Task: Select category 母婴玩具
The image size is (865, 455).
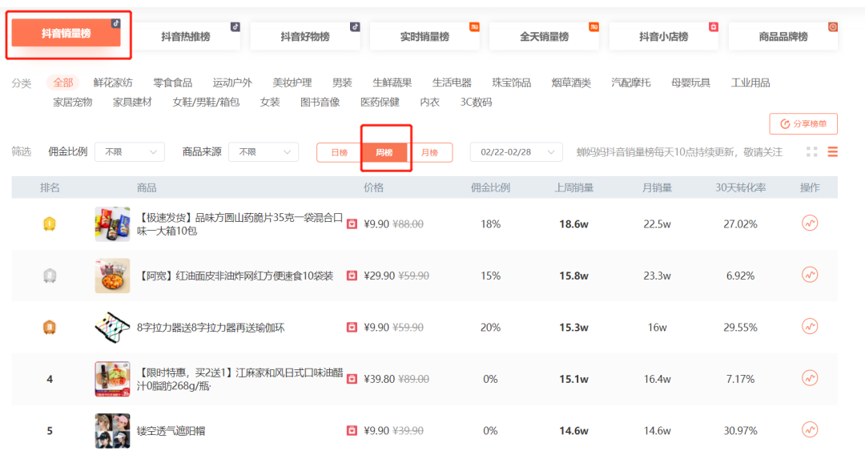Action: click(x=690, y=83)
